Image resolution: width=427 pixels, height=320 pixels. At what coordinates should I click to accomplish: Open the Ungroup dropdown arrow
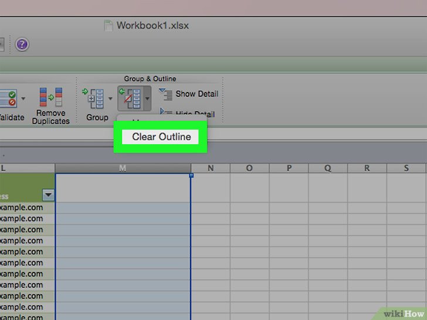[147, 98]
